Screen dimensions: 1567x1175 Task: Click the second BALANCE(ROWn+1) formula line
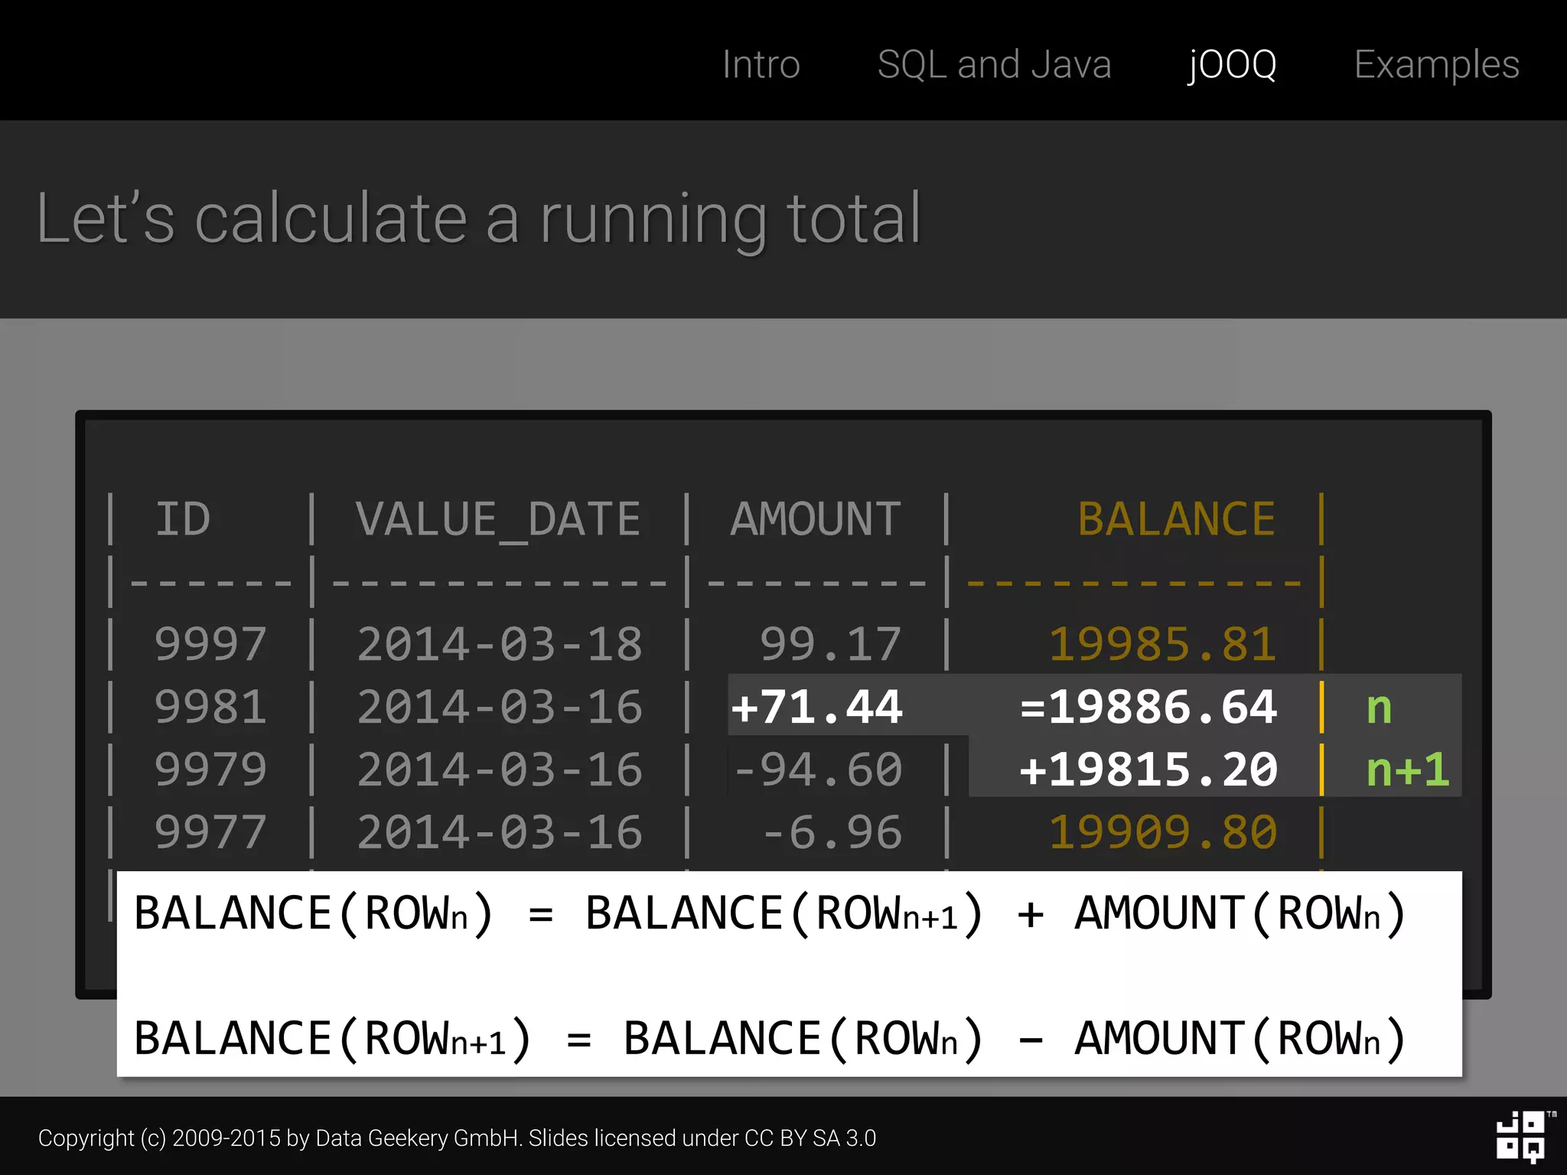[769, 1039]
